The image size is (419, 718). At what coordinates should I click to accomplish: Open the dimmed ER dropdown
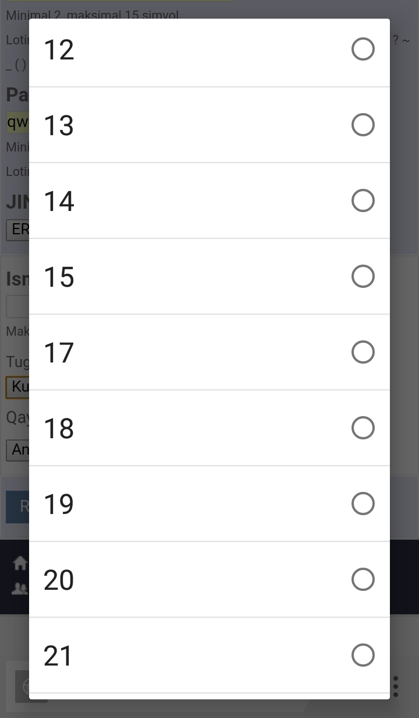pyautogui.click(x=17, y=230)
